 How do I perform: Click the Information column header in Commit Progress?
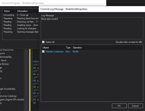pos(22,11)
